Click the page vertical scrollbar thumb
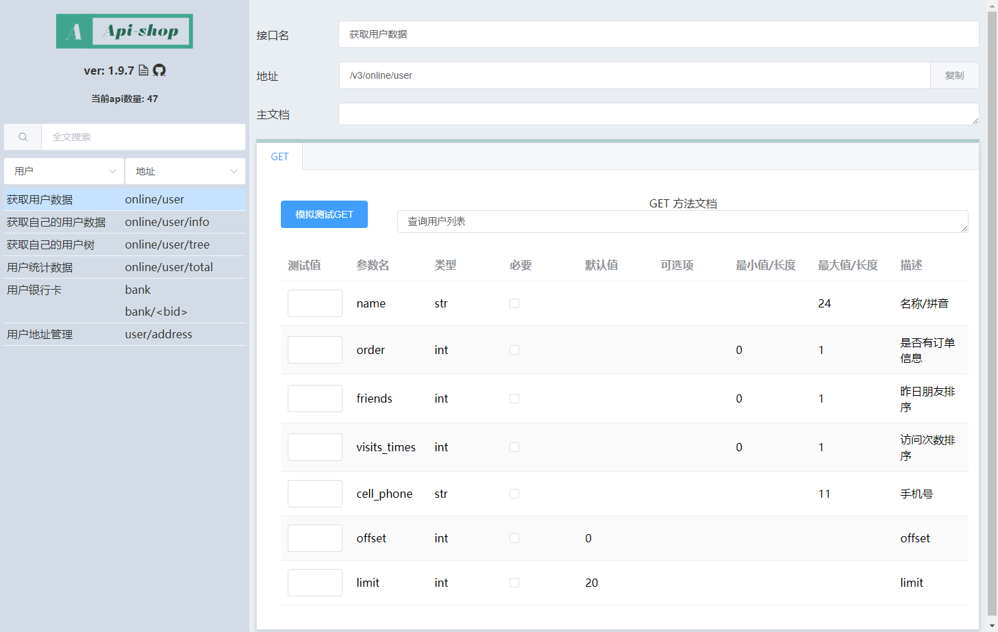 992,313
